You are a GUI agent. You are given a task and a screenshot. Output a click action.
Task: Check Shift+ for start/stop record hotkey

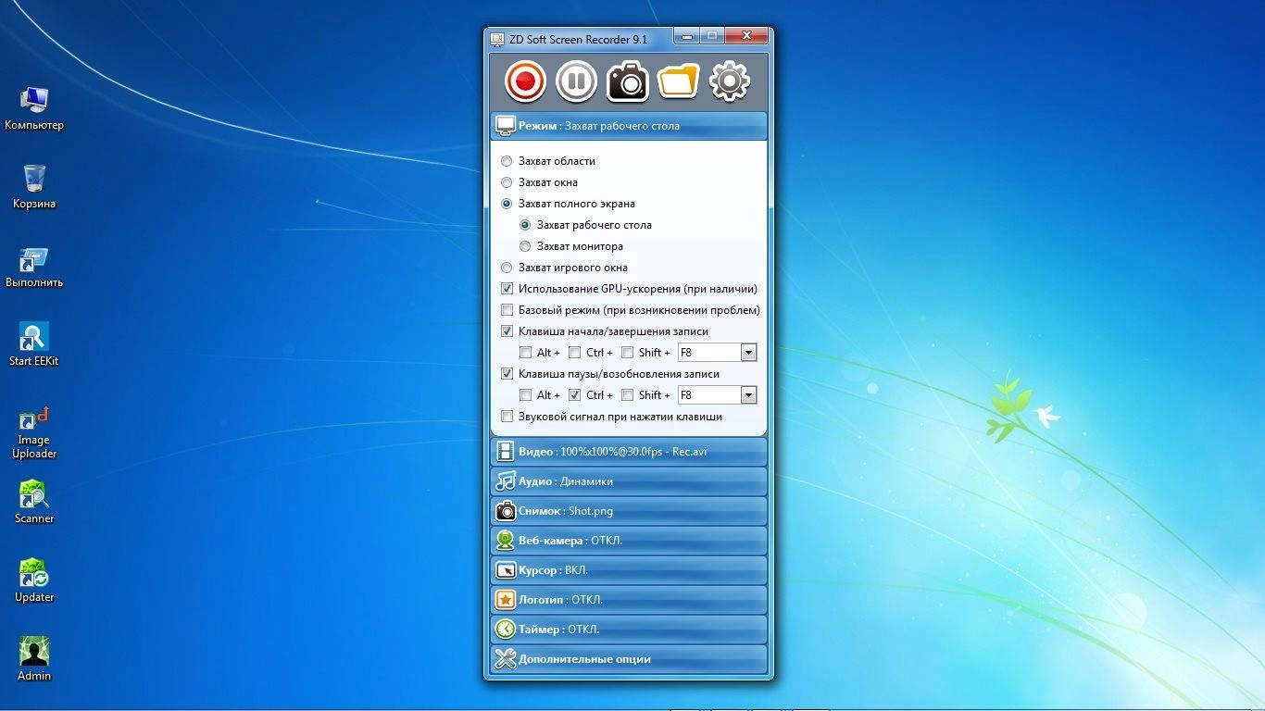coord(627,353)
